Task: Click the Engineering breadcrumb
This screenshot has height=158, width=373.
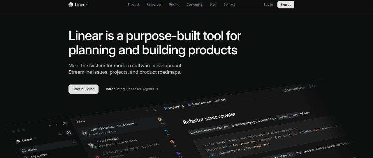Action: click(176, 107)
